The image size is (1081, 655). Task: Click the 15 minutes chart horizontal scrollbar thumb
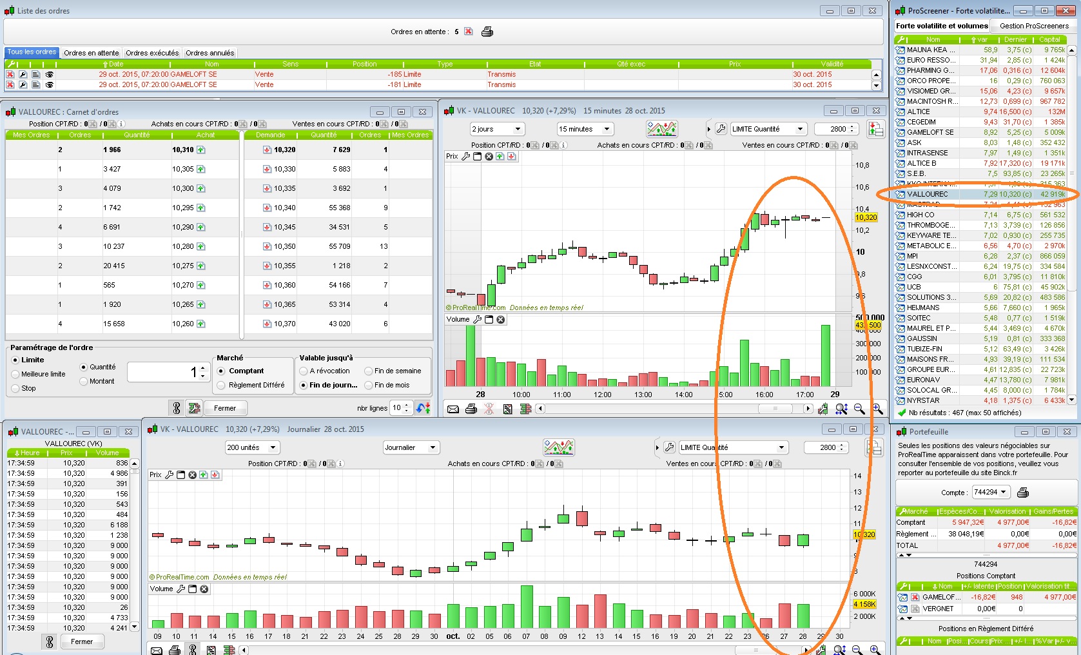[774, 409]
